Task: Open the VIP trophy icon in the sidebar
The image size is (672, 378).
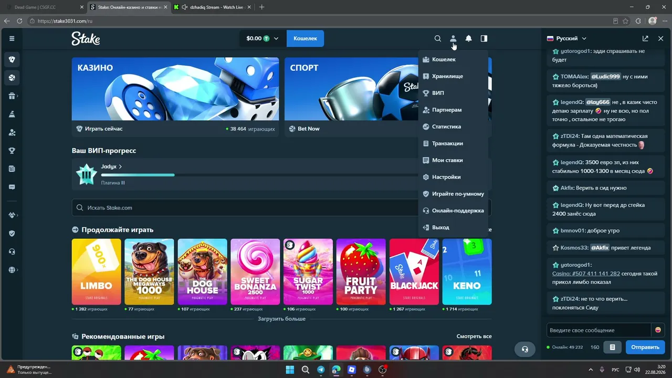Action: (12, 151)
